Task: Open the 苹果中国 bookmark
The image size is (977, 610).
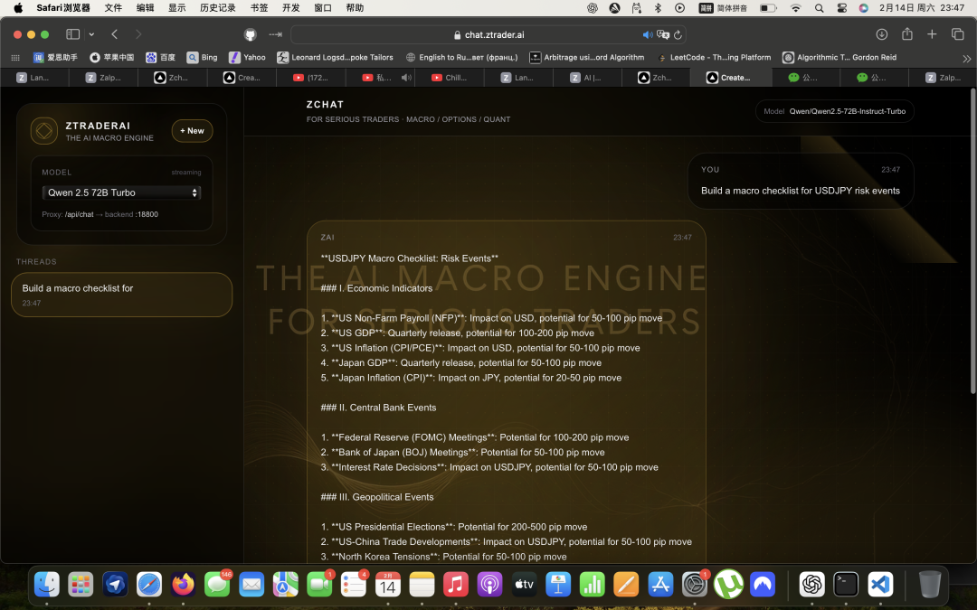Action: tap(112, 57)
